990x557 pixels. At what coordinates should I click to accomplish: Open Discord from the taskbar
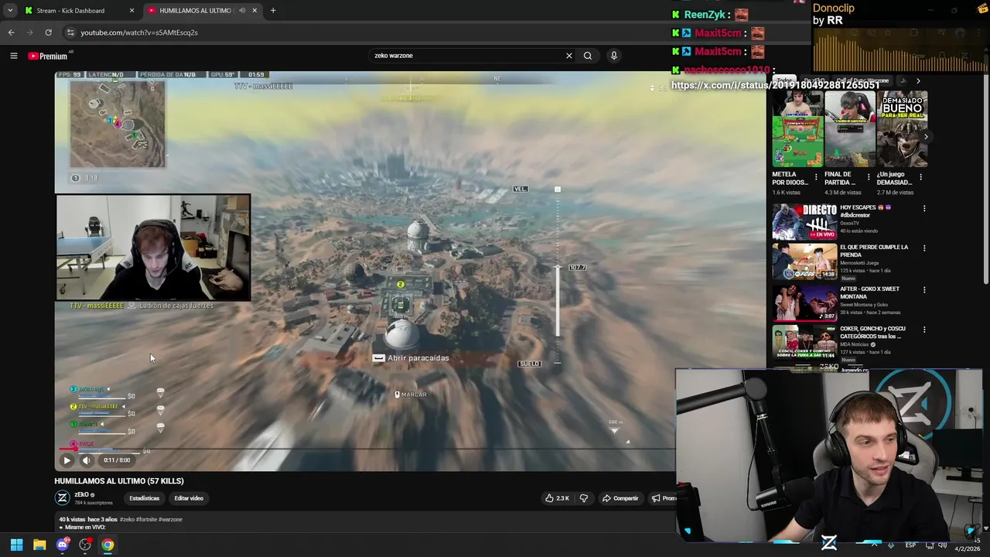click(x=63, y=545)
